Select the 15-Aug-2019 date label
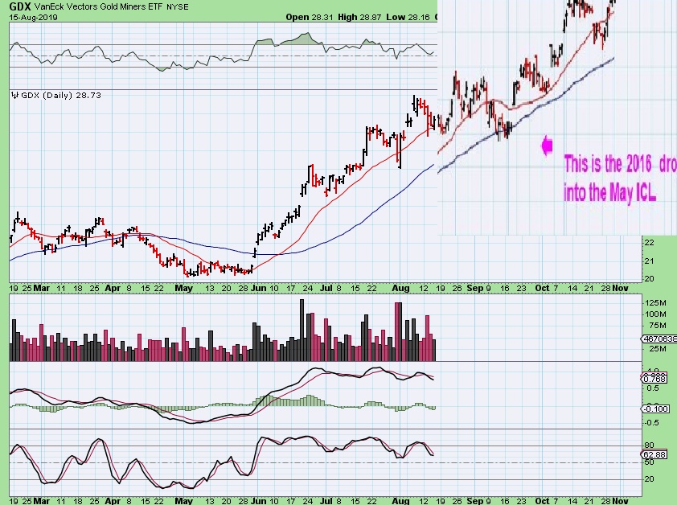The image size is (677, 505). point(33,17)
